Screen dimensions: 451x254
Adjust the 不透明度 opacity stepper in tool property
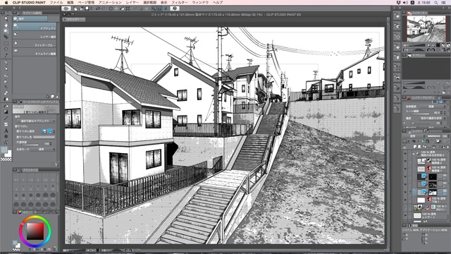click(51, 143)
